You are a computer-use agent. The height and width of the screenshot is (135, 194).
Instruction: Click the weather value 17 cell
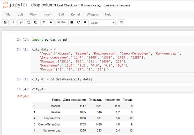tap(131, 118)
